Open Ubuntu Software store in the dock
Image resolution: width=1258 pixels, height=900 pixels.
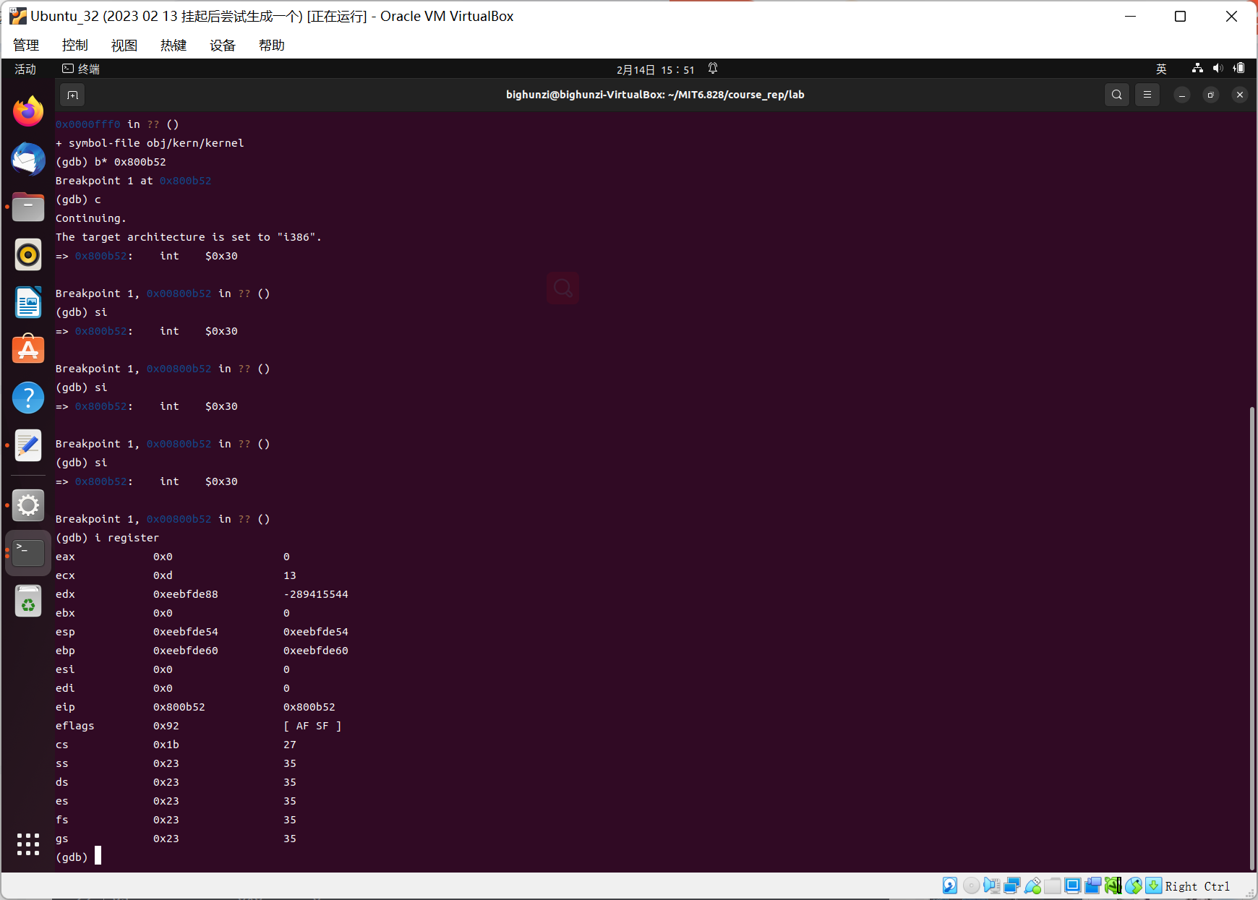(28, 350)
